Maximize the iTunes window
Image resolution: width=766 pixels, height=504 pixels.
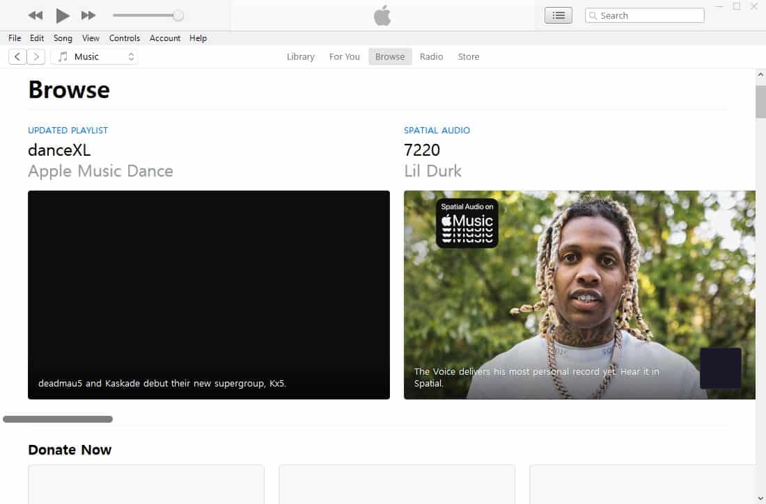737,7
